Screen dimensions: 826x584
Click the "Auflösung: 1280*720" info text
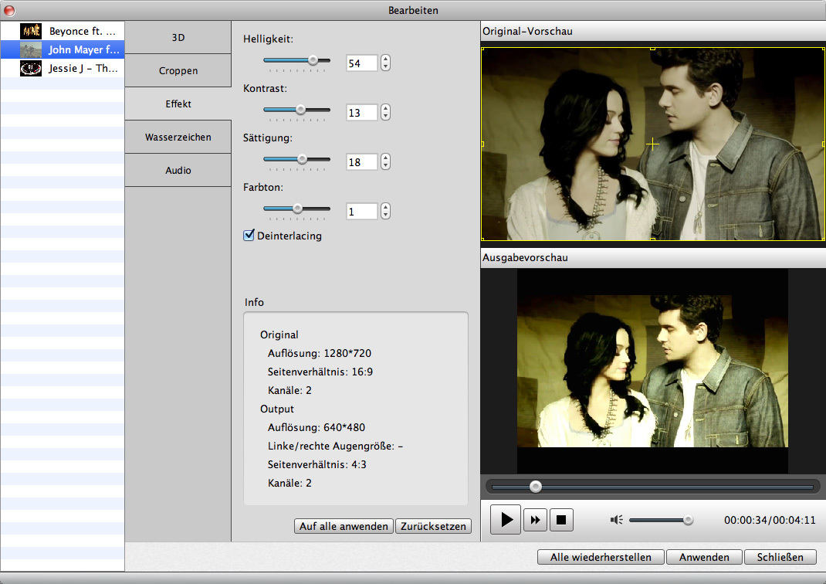(x=320, y=353)
